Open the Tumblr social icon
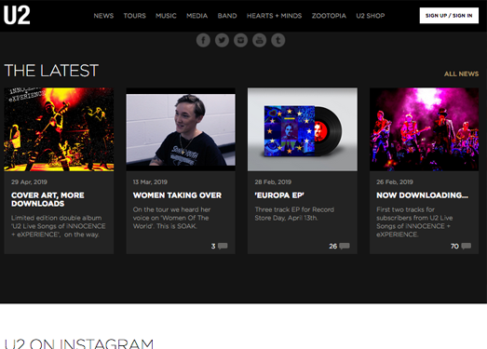Viewport: 487px width, 349px height. click(278, 40)
